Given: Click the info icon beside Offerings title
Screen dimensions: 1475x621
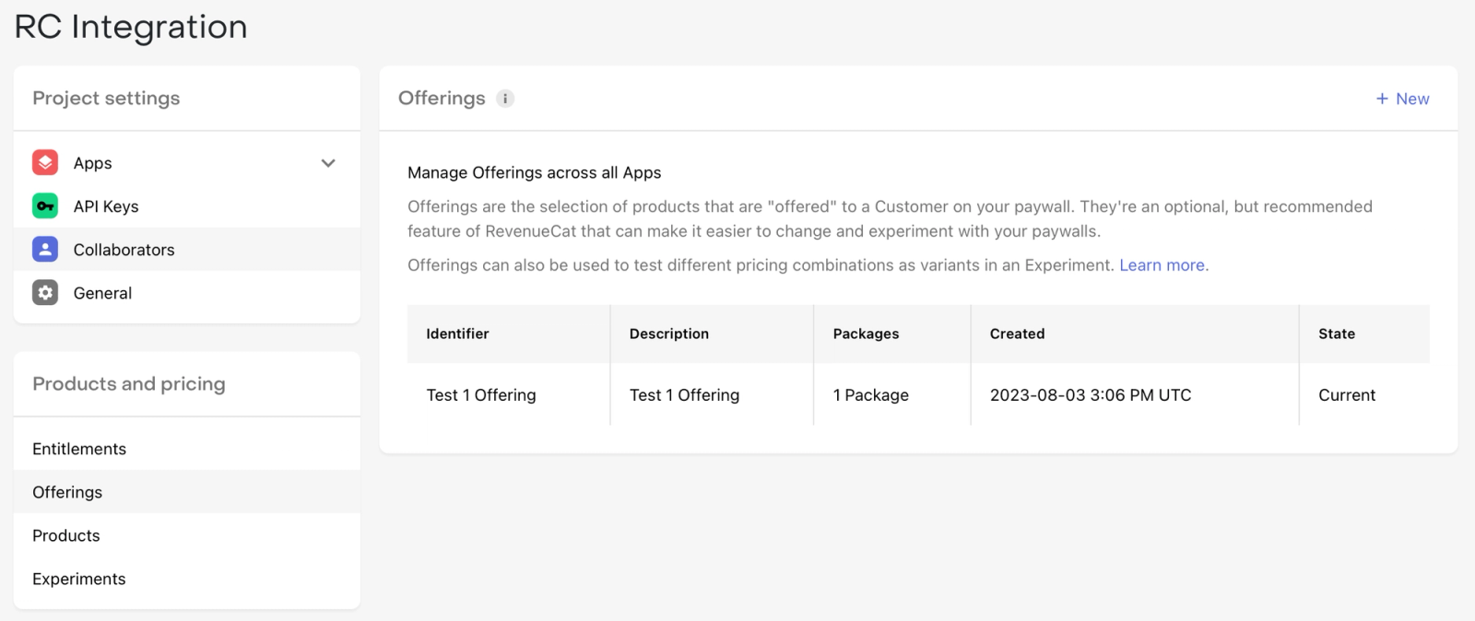Looking at the screenshot, I should click(505, 99).
